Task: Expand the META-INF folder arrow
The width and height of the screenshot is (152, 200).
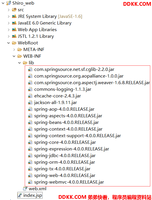Action: click(x=14, y=50)
